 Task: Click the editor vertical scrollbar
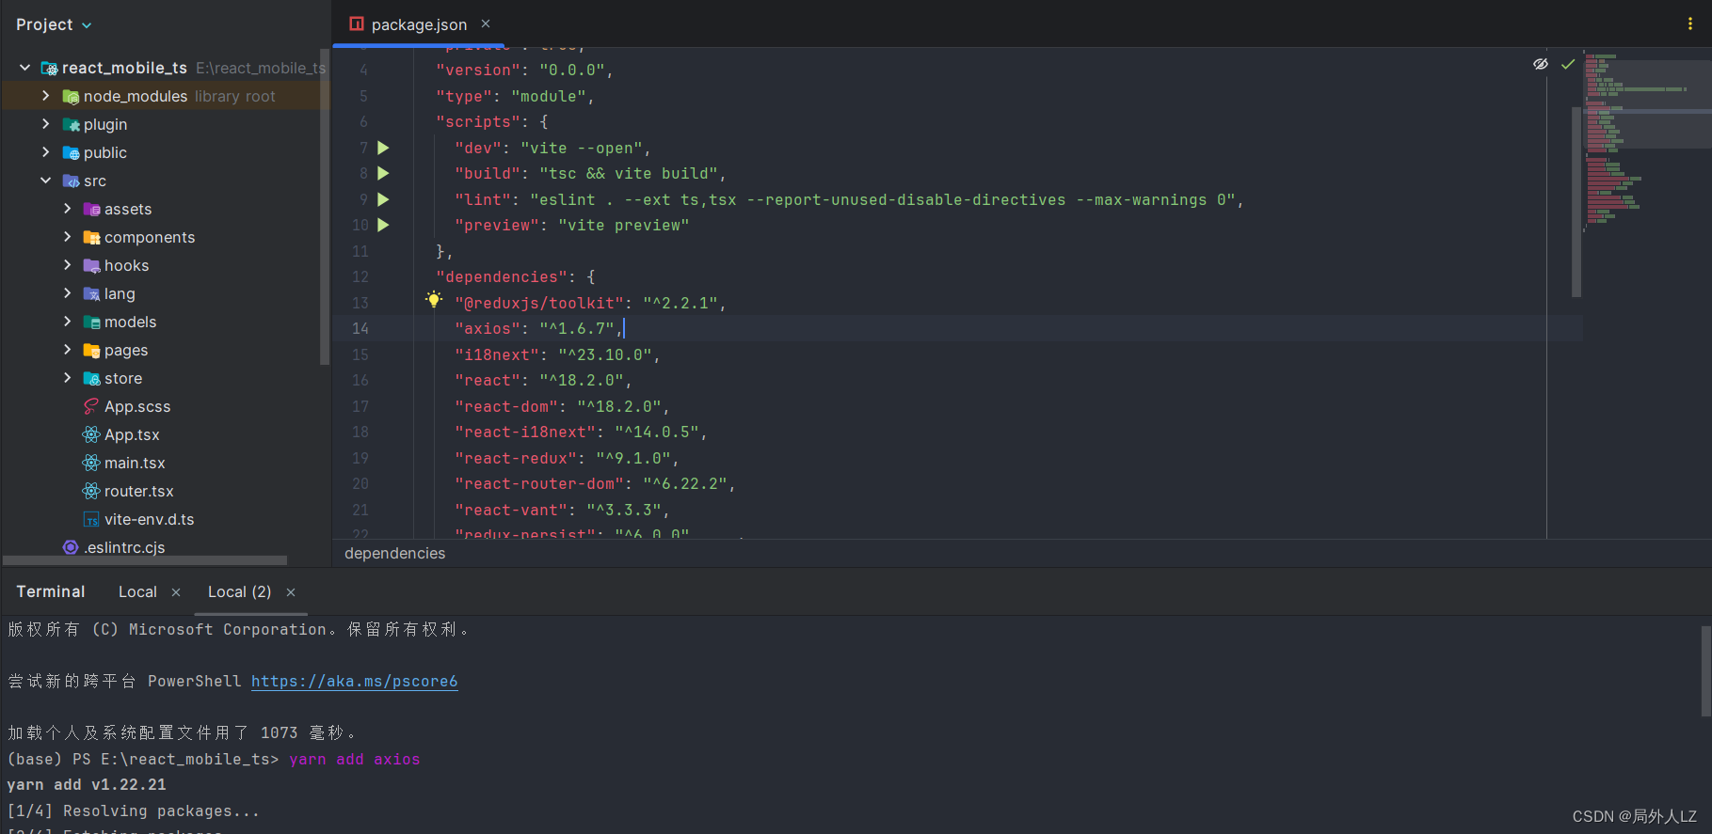pyautogui.click(x=1576, y=202)
